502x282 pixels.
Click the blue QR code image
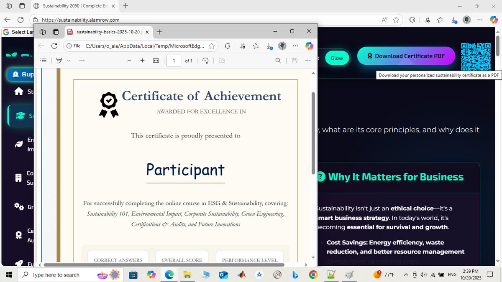coord(475,56)
